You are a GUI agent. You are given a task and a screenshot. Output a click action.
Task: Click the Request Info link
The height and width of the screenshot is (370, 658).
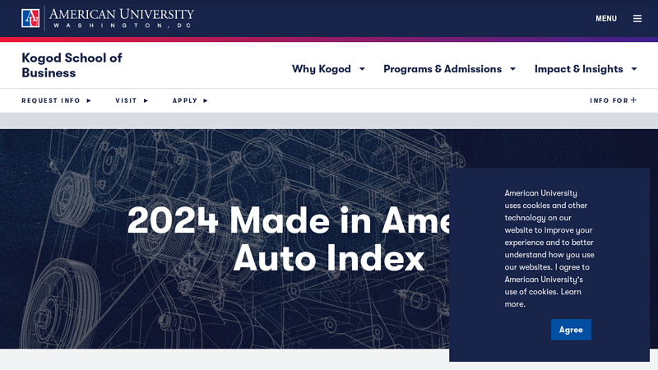[56, 100]
